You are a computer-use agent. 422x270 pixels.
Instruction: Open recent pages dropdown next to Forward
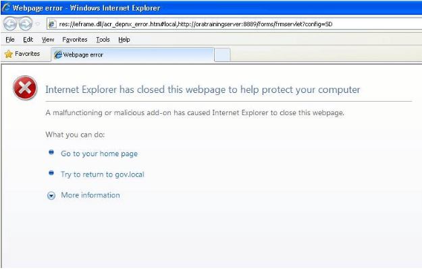[38, 24]
